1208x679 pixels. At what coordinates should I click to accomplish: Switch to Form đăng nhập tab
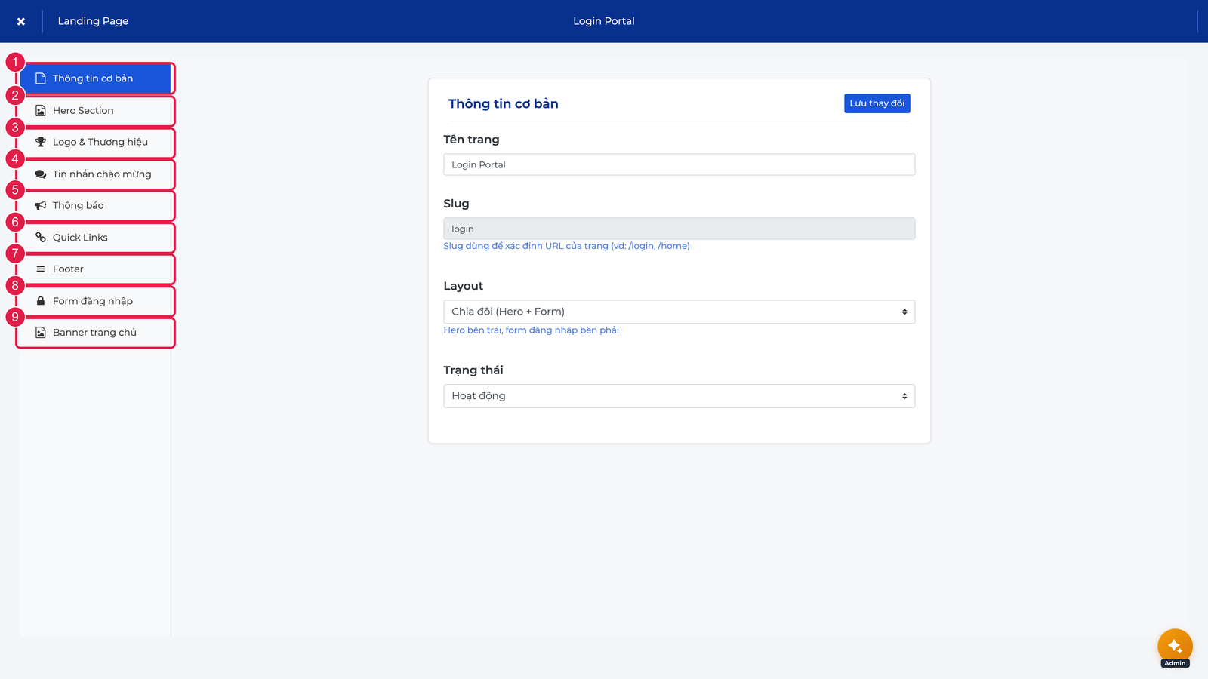(95, 300)
